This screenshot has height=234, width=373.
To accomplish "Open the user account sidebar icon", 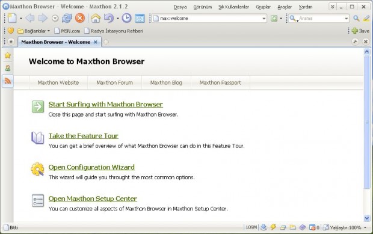I will [8, 68].
